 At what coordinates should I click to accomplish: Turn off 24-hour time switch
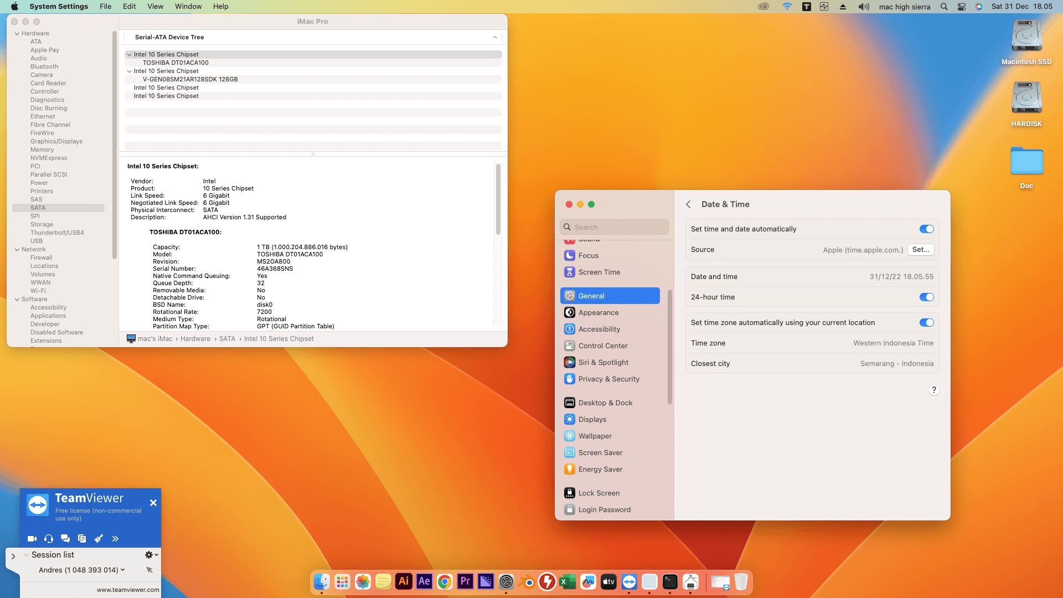[926, 297]
